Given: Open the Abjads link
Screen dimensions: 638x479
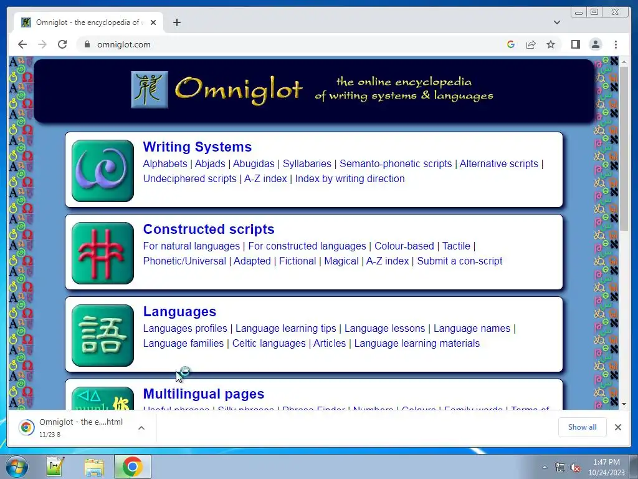Looking at the screenshot, I should click(x=210, y=164).
